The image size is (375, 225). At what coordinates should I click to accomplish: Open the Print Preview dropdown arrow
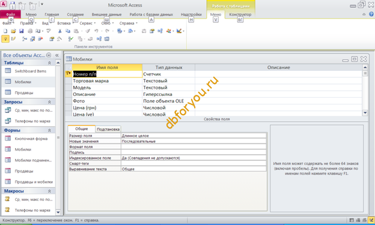[x=43, y=31]
